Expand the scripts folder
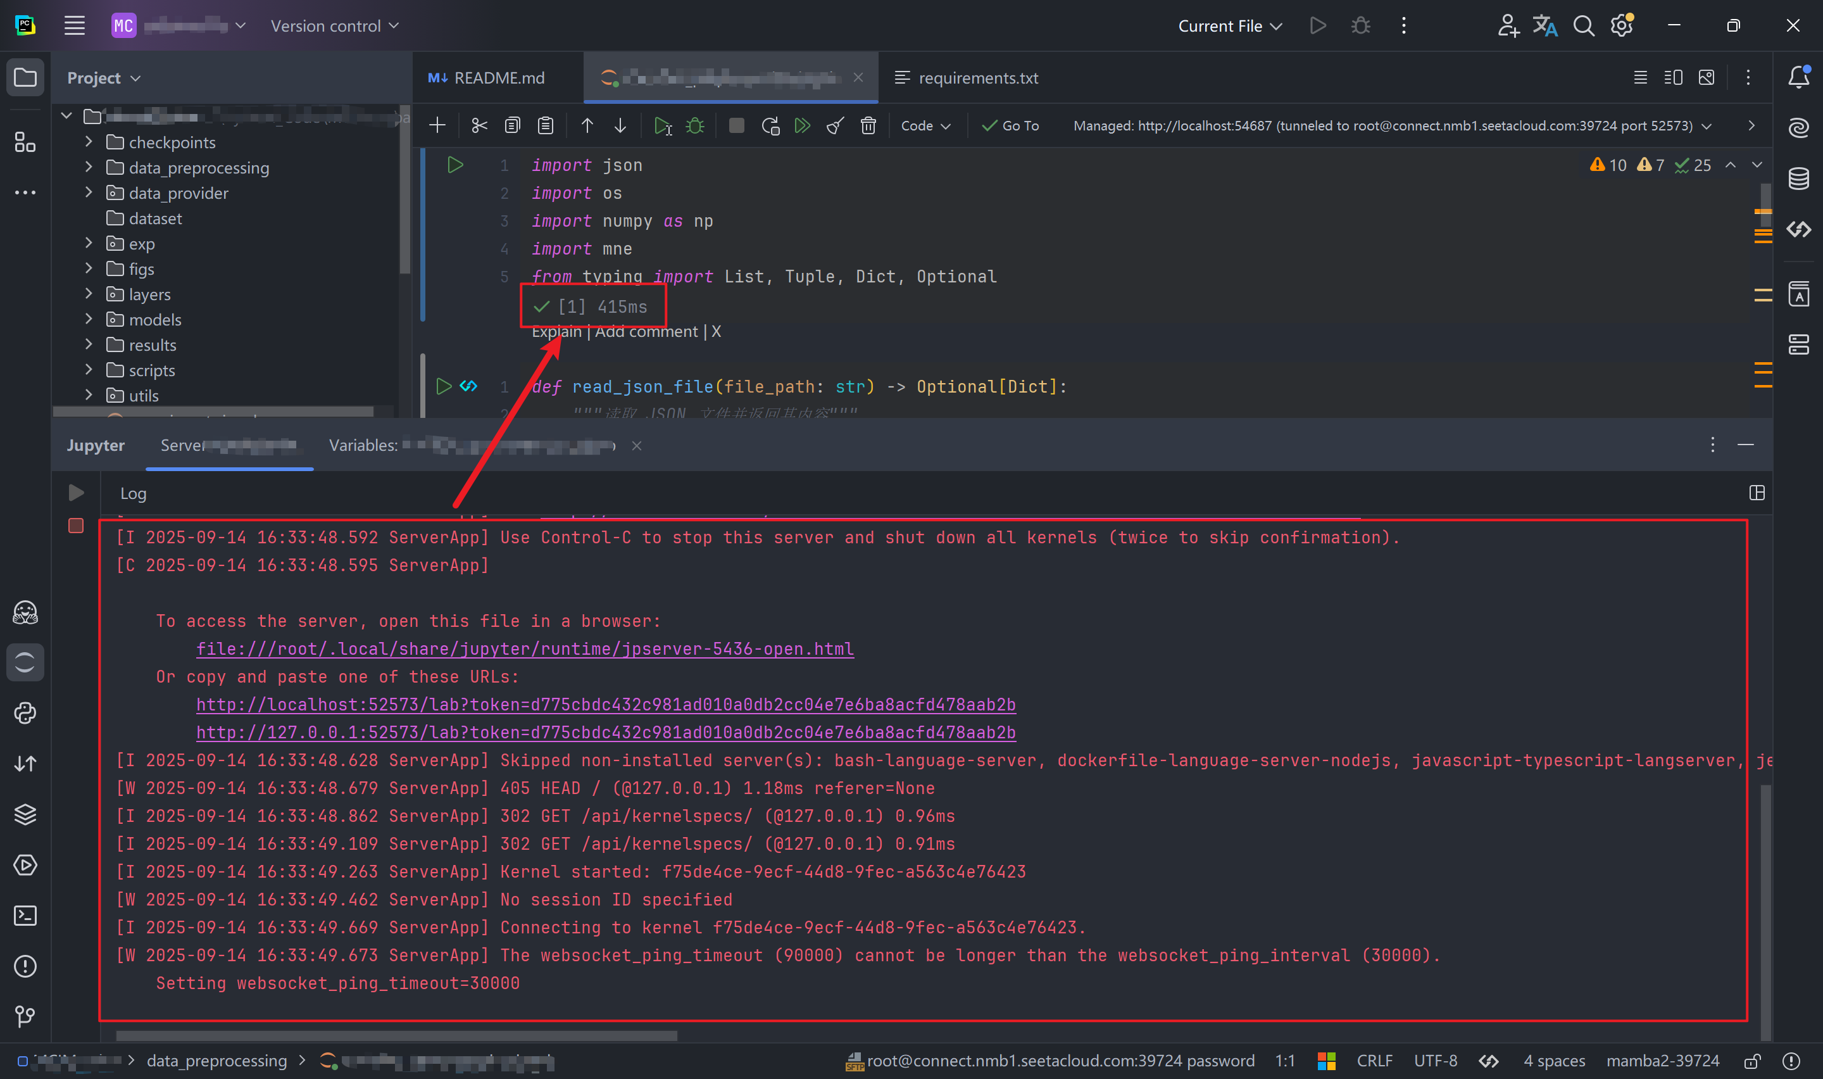The image size is (1823, 1079). tap(89, 370)
